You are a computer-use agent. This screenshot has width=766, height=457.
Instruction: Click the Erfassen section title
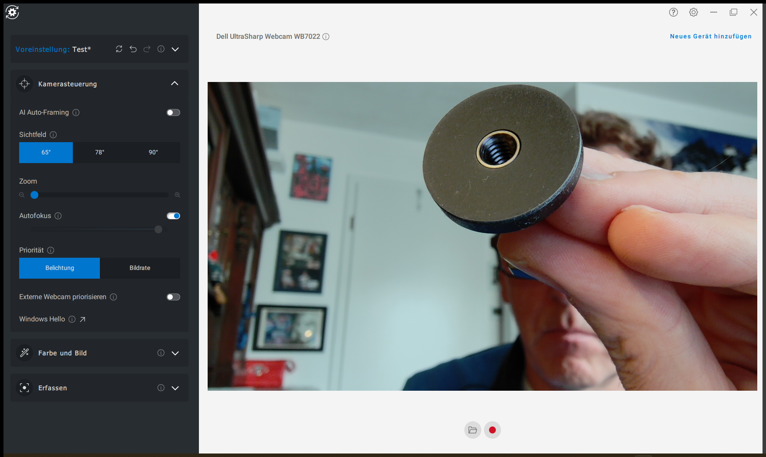point(53,388)
